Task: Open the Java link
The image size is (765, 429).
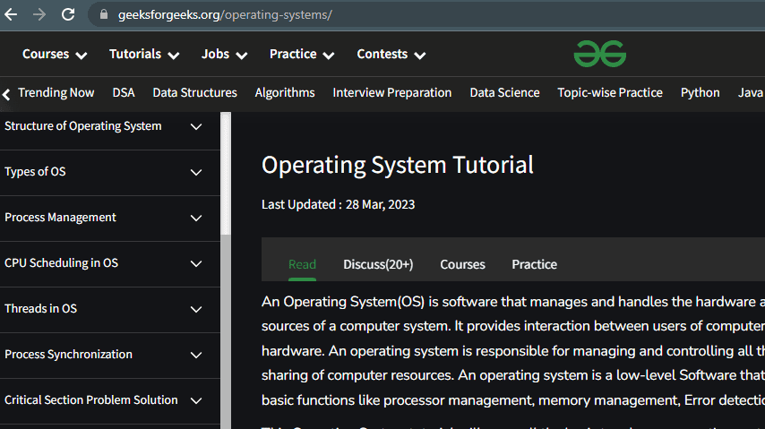Action: click(751, 93)
